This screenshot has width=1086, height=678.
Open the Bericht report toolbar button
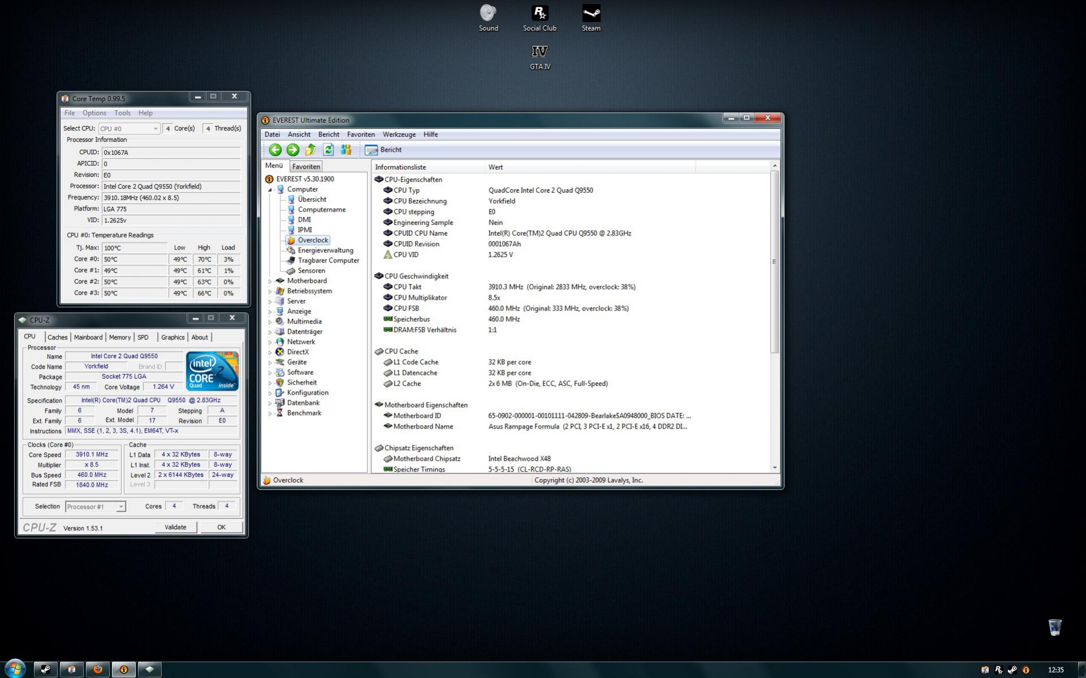pos(384,150)
